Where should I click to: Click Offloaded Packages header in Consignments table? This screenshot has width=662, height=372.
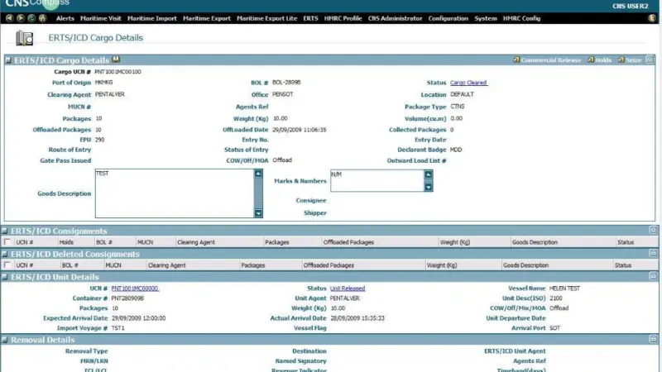tap(348, 242)
